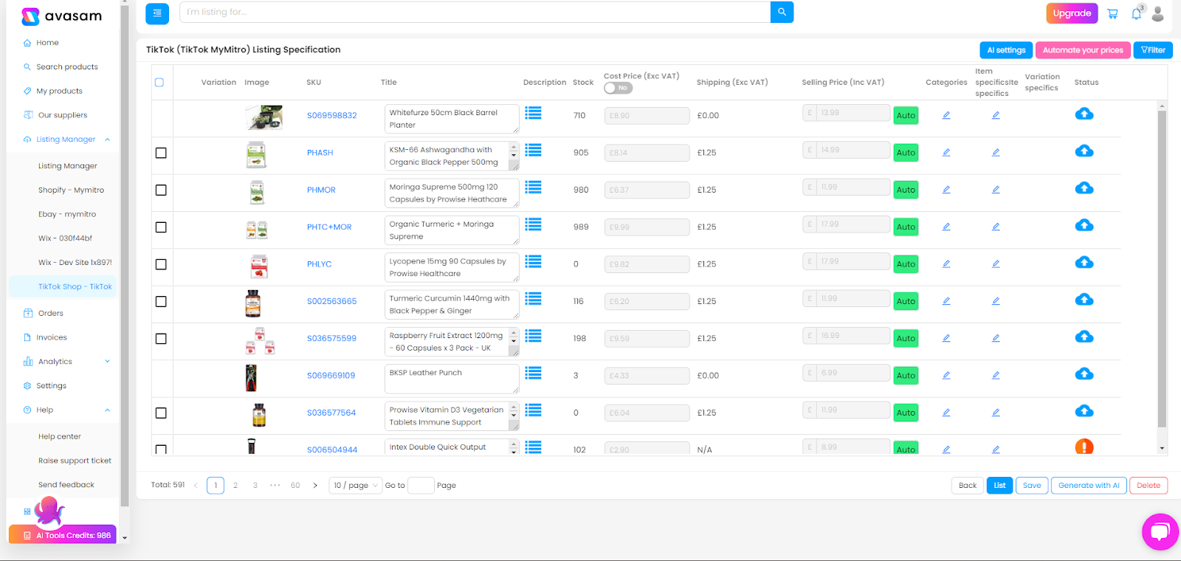This screenshot has height=561, width=1181.
Task: Select Shopify - Mymitro in sidebar
Action: click(x=71, y=190)
